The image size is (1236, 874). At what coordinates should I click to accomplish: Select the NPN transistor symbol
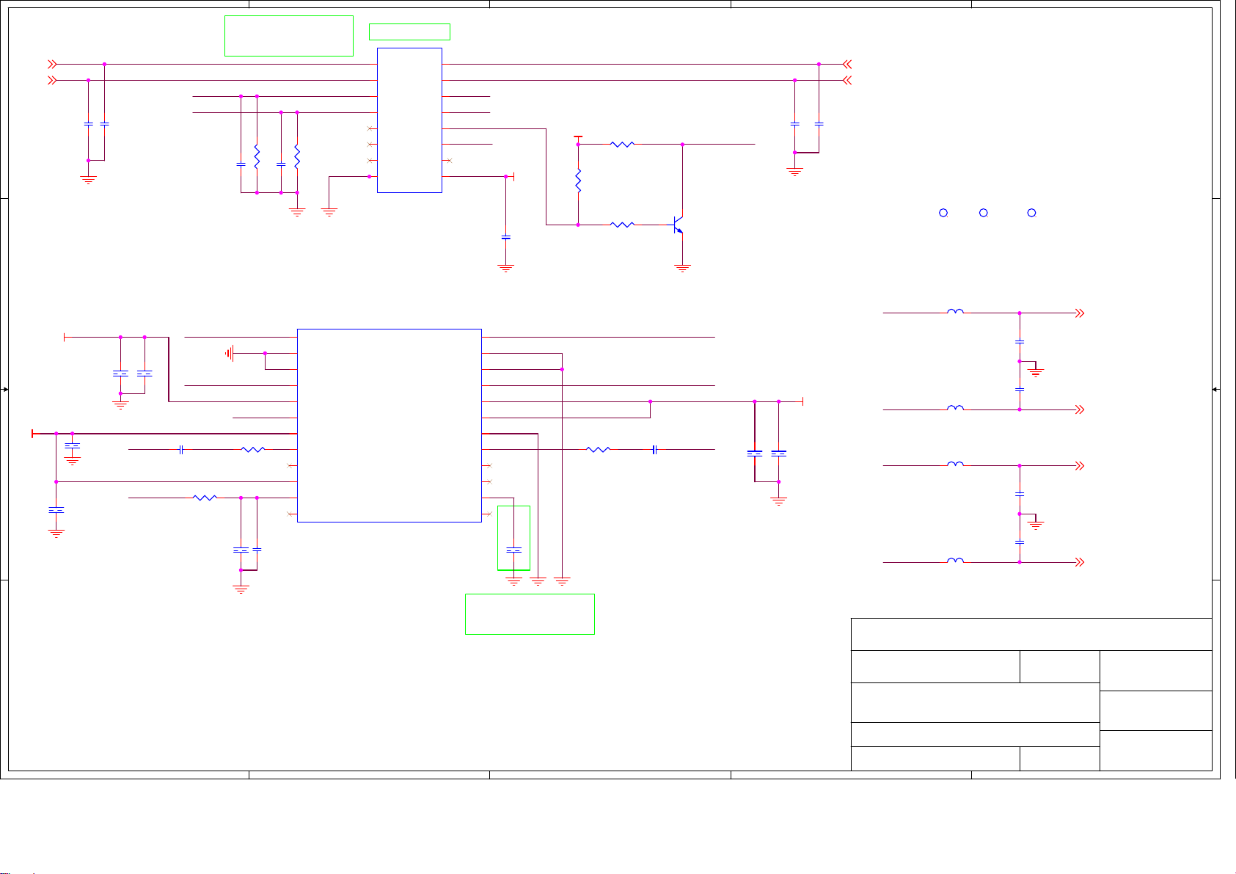click(x=679, y=225)
